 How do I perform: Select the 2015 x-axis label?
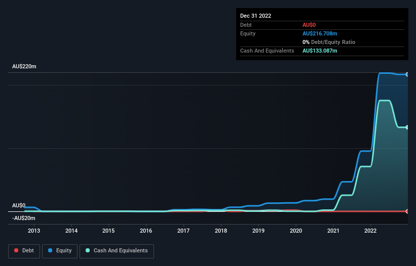(x=108, y=231)
